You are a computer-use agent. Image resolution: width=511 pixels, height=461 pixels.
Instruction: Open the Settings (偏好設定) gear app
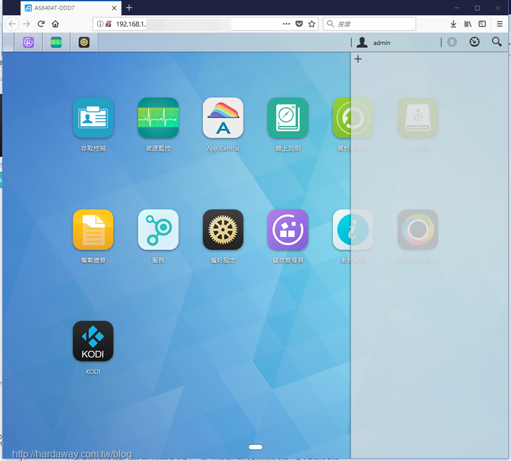pos(223,229)
